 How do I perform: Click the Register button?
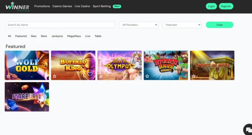(226, 6)
